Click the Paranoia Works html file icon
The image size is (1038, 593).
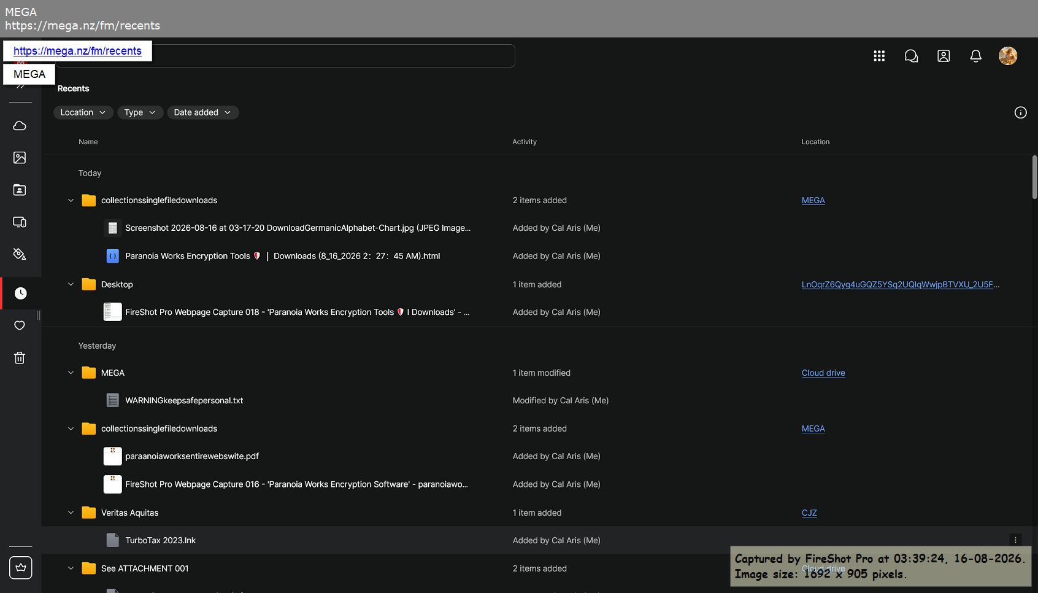point(112,256)
